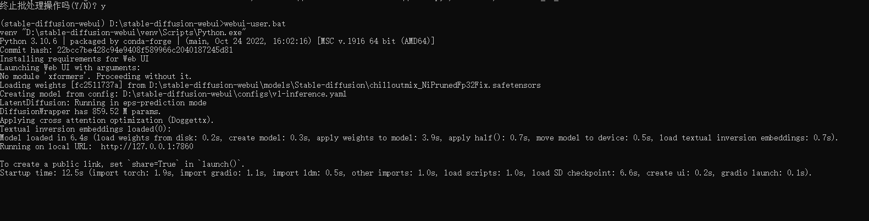Click the "Installing requirements for Web UI" line
This screenshot has height=221, width=869.
tap(74, 59)
